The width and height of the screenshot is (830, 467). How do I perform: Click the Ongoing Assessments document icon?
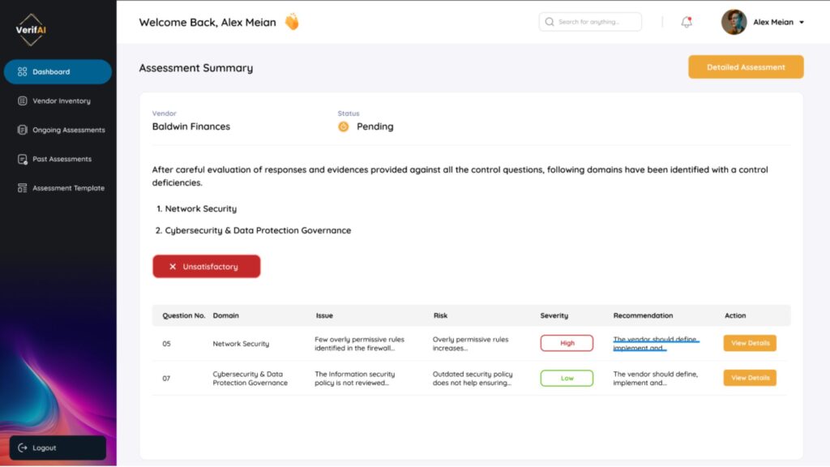[22, 131]
